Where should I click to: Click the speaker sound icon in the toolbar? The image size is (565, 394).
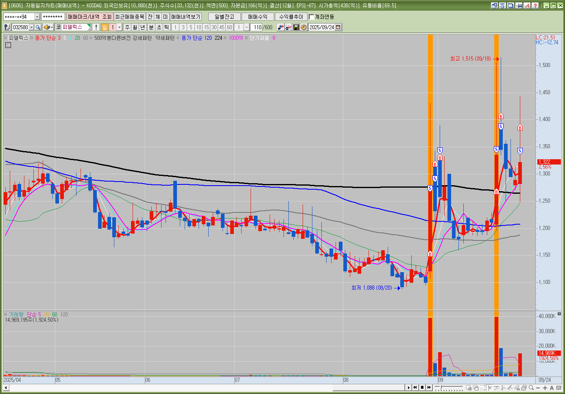(46, 27)
